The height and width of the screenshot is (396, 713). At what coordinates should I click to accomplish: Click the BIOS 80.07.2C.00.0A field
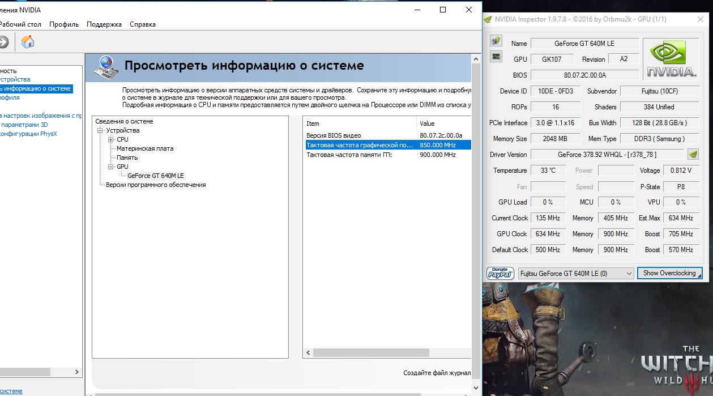pos(585,75)
